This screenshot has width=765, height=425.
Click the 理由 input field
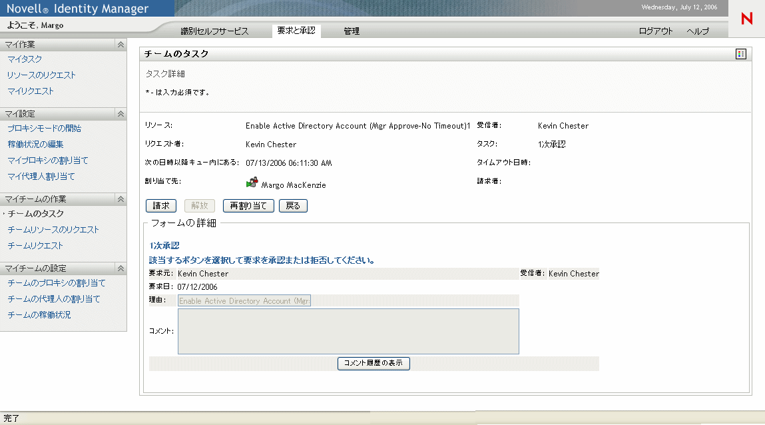click(244, 301)
